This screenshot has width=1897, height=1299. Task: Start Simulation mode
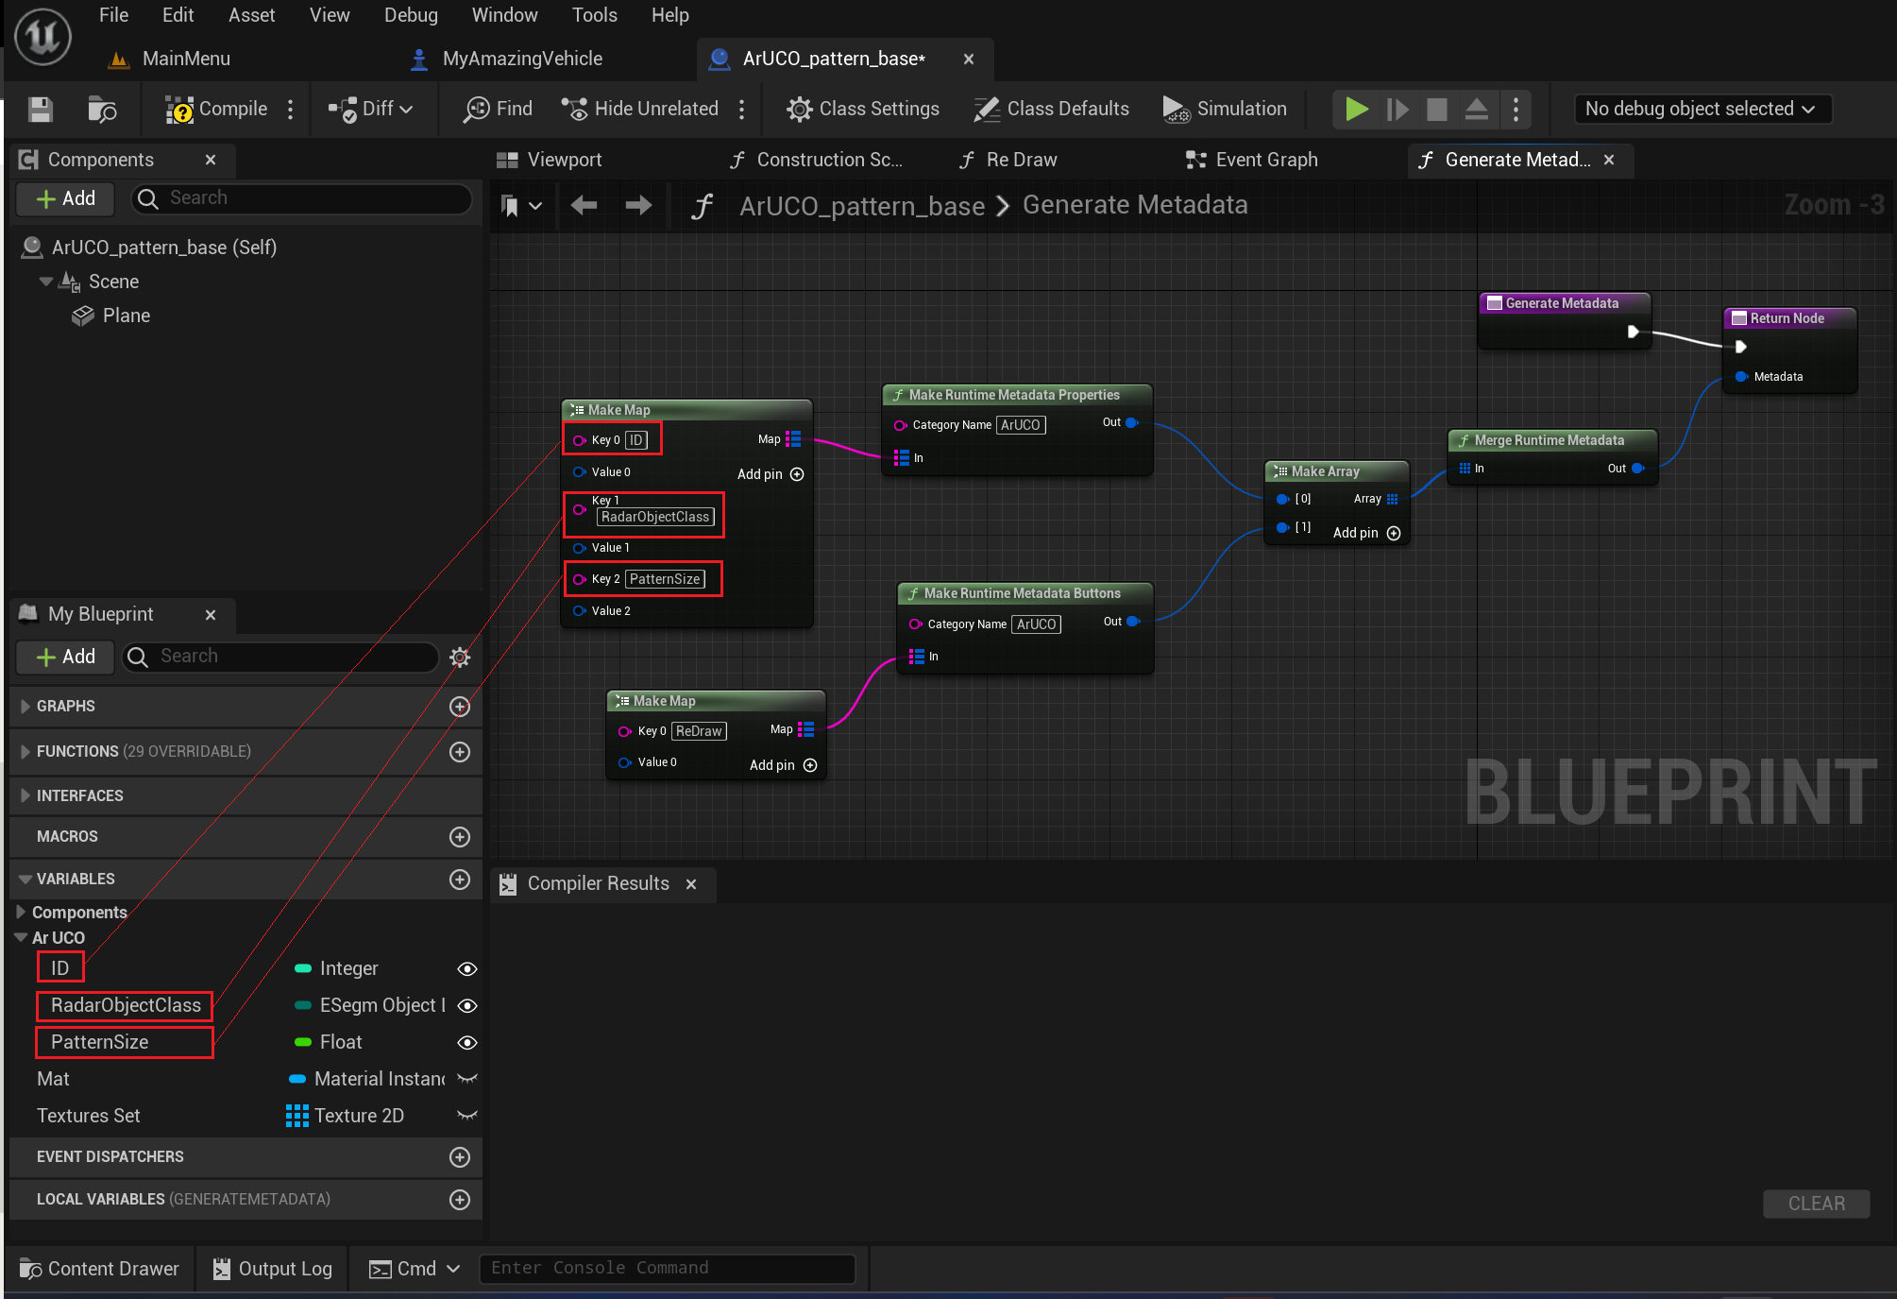1225,110
